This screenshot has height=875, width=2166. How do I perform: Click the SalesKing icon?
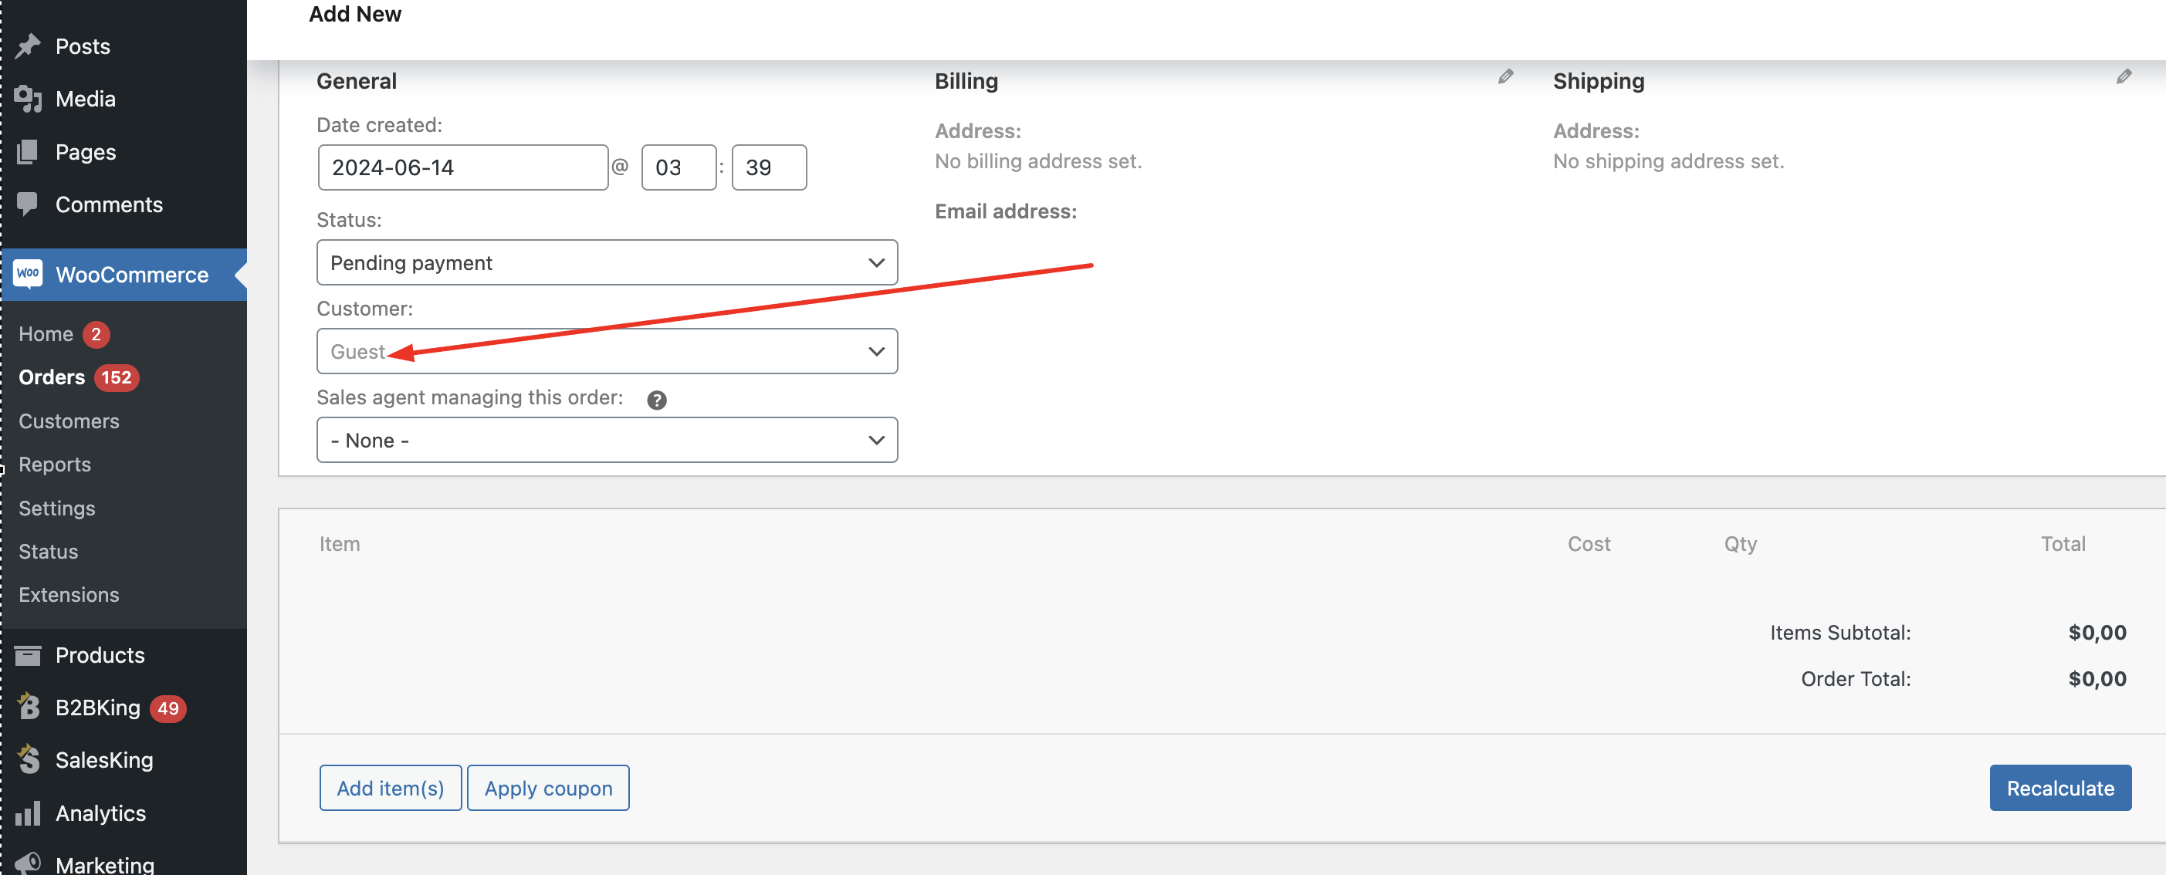(28, 760)
